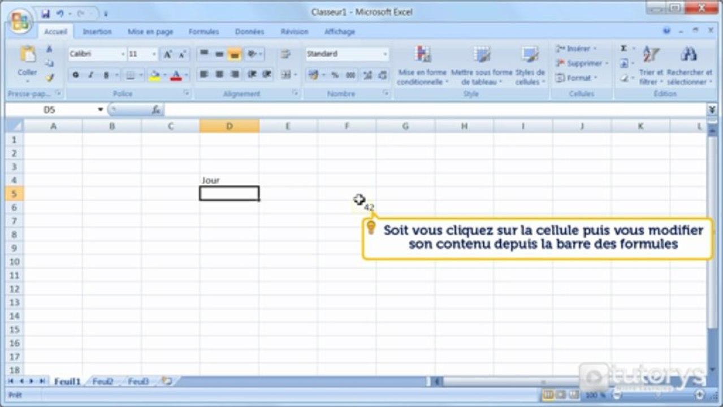Toggle bold formatting (G)
Viewport: 723px width, 407px height.
tap(75, 75)
